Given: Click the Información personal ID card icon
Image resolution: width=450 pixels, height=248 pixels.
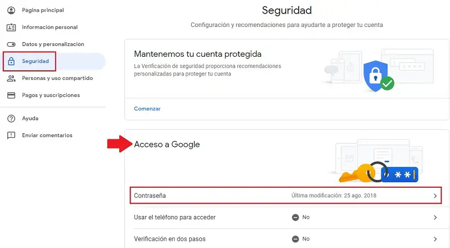Looking at the screenshot, I should (11, 27).
